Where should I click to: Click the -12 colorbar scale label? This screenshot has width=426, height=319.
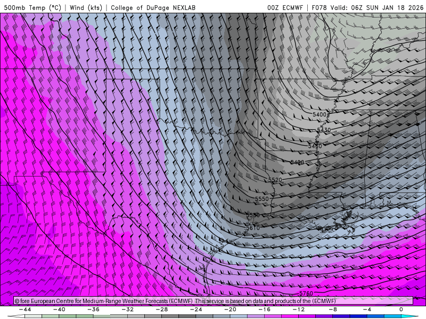click(299, 309)
